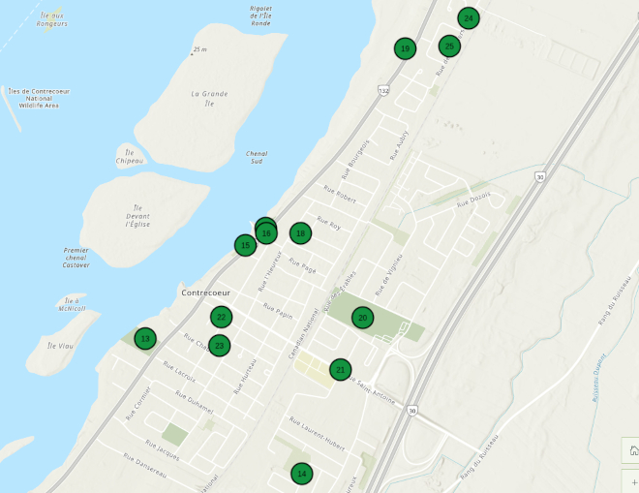Click the La Grande Île island label
This screenshot has height=493, width=639.
[x=209, y=100]
